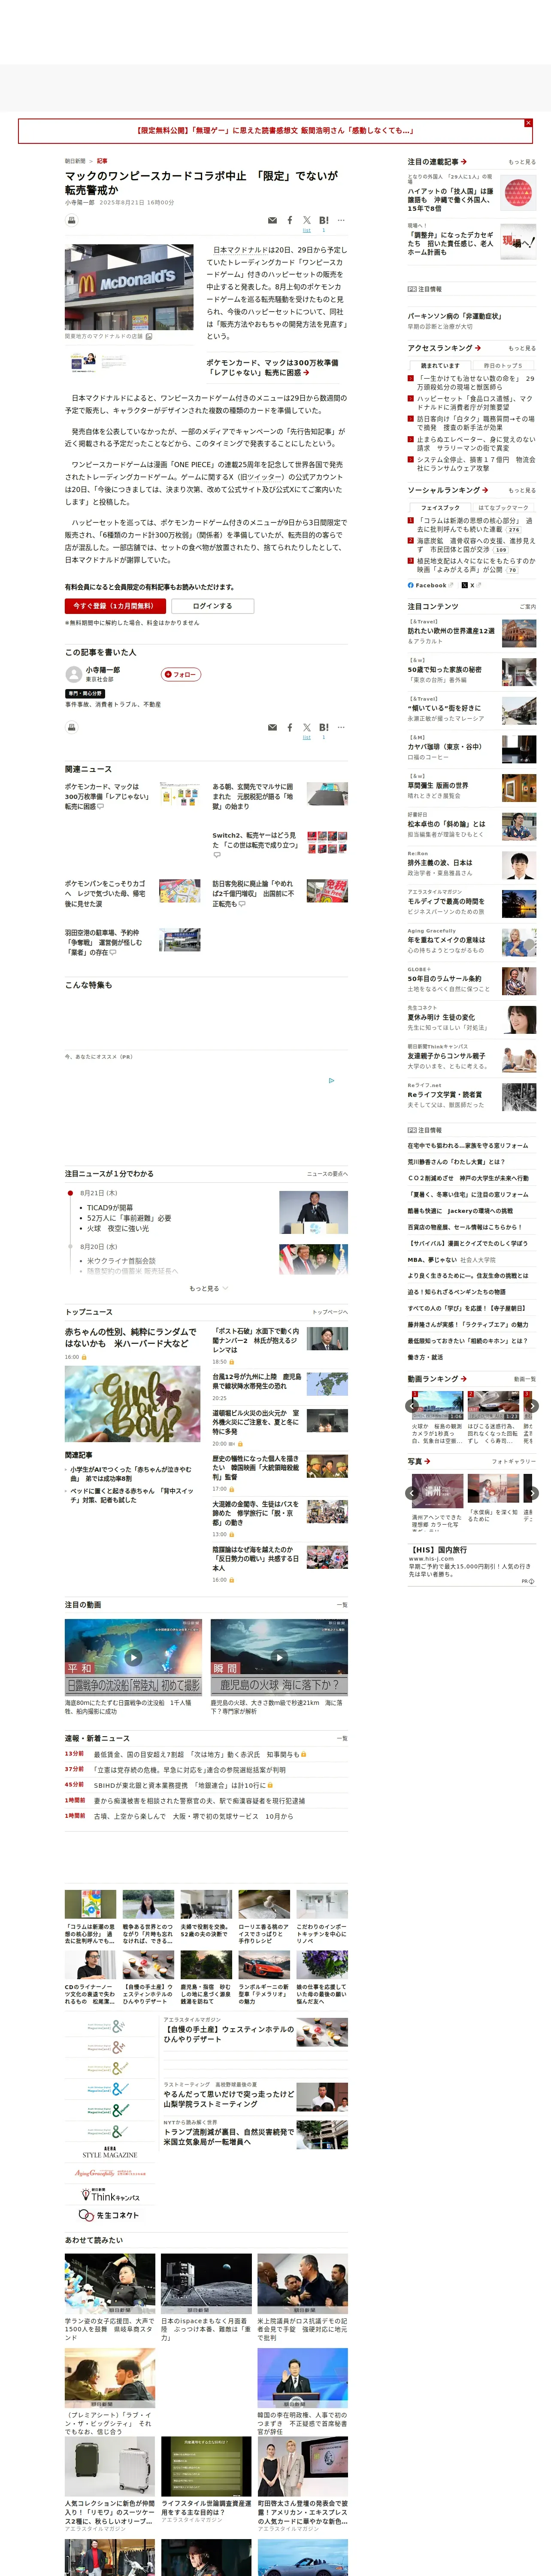Play the 瞬間 Kagoshima fireball video
The image size is (551, 2576).
pos(279,1658)
